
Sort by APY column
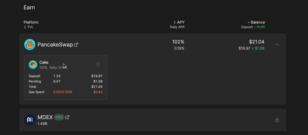(x=179, y=22)
